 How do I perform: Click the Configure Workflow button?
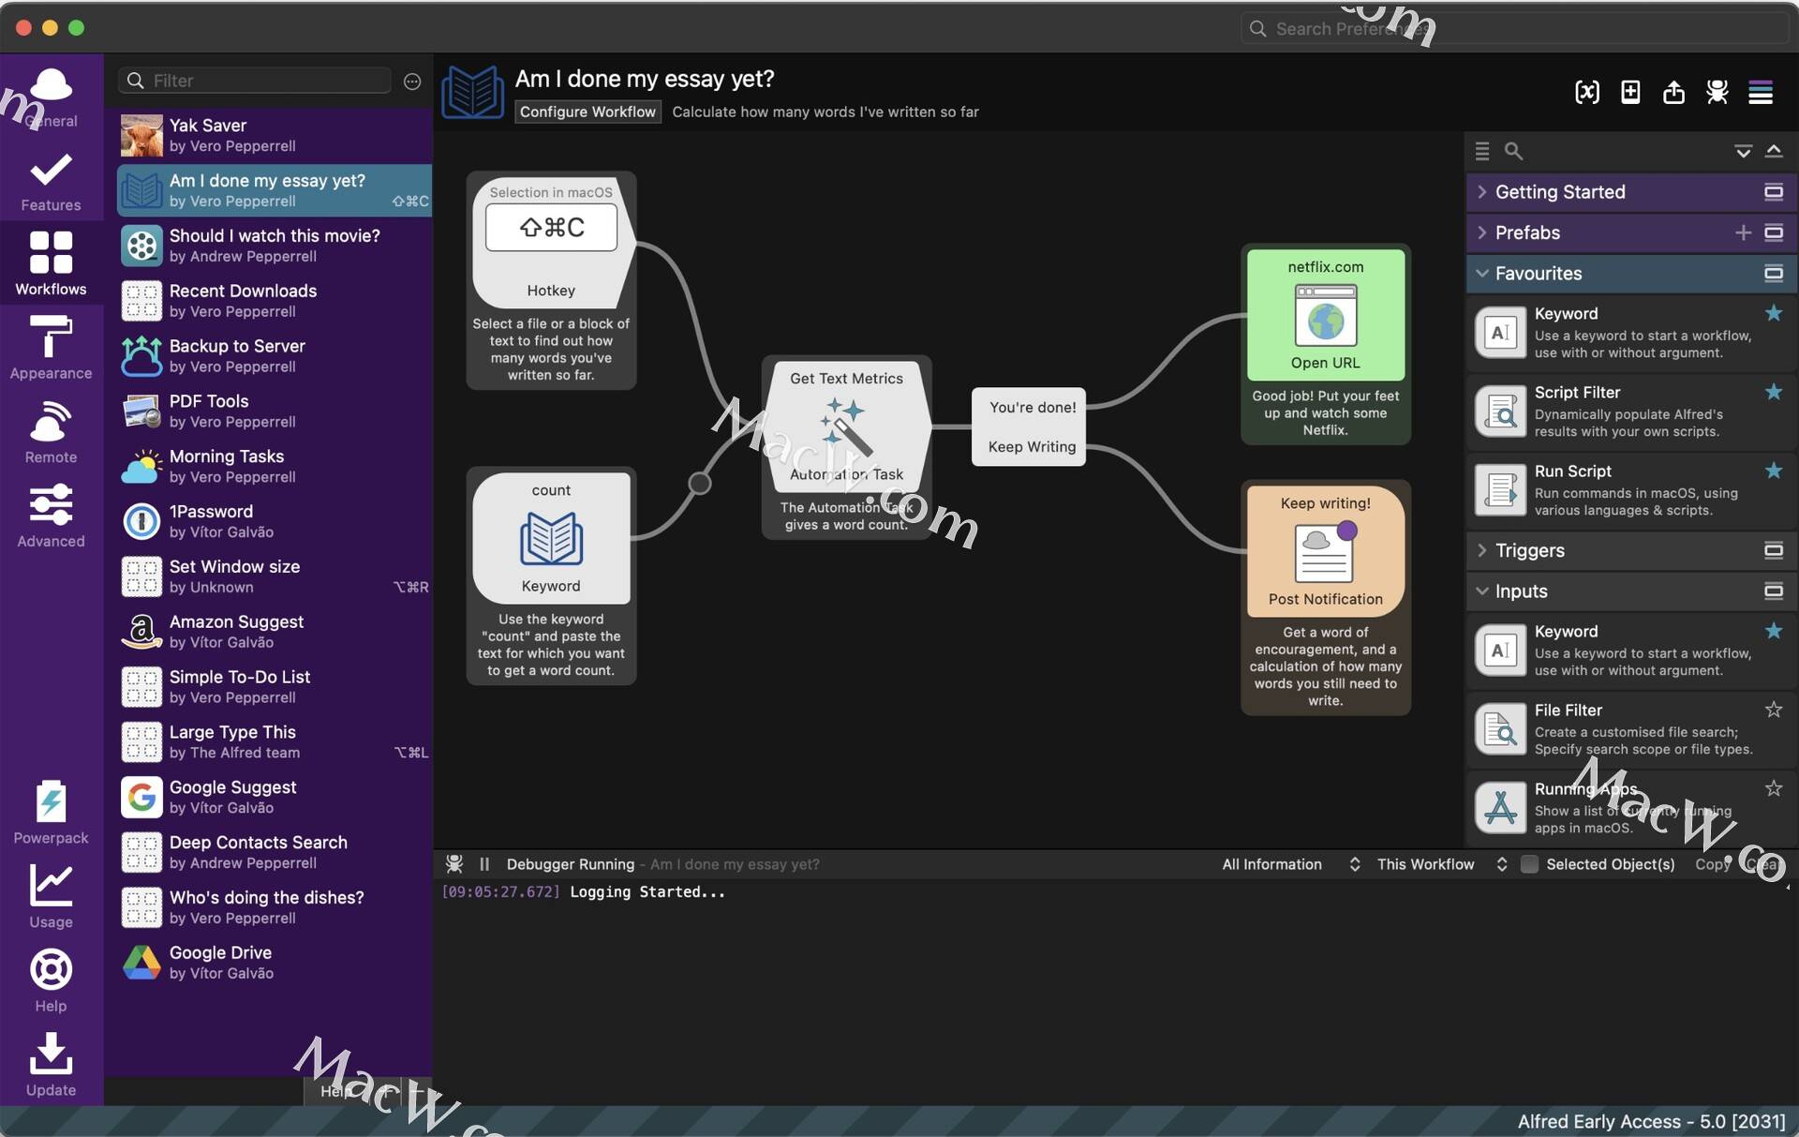coord(587,112)
